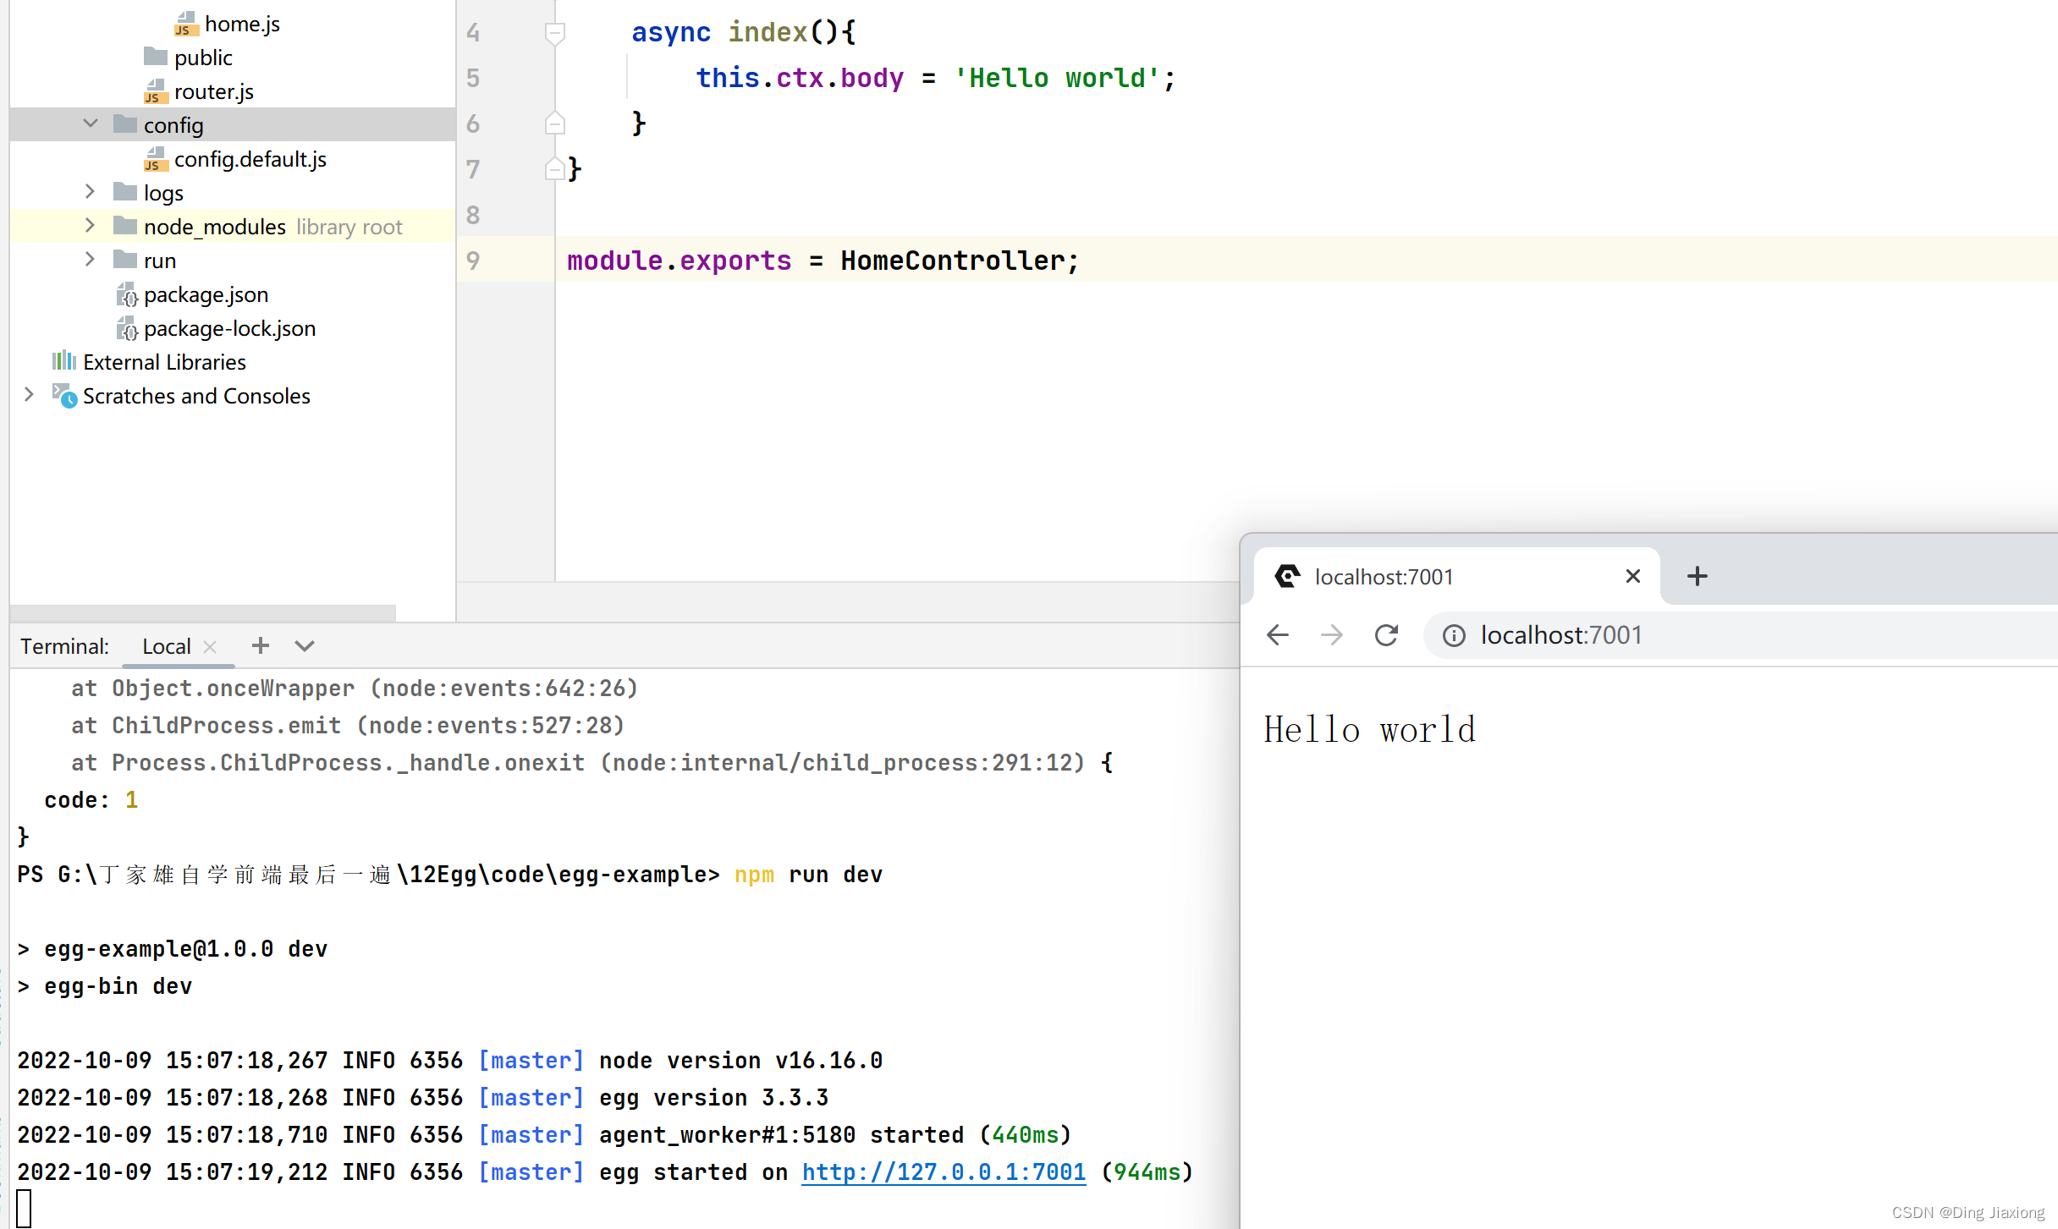Click HomeController in module.exports line
Image resolution: width=2058 pixels, height=1229 pixels.
(x=953, y=261)
